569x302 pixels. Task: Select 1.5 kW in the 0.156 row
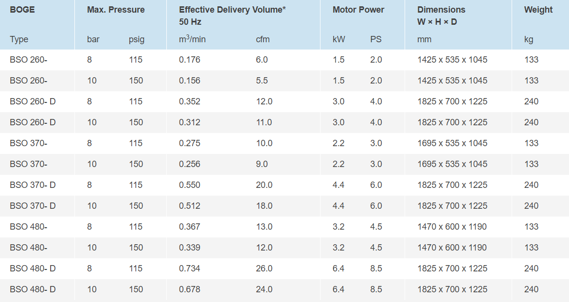338,81
